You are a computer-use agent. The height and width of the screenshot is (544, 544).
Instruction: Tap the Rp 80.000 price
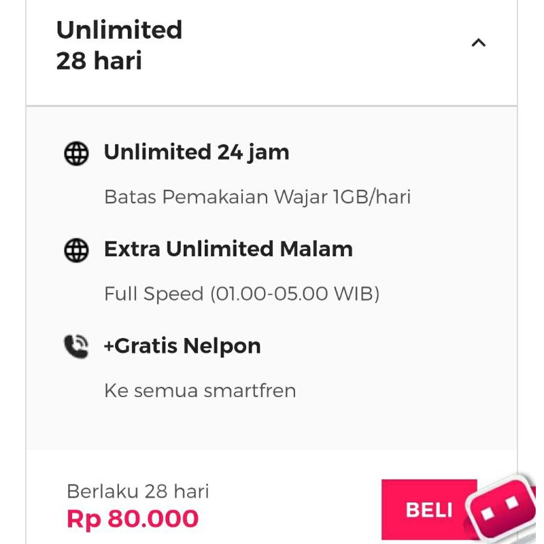click(x=133, y=519)
